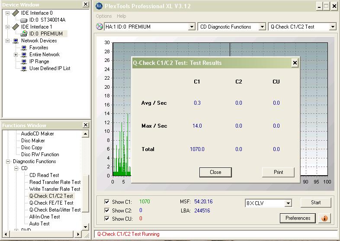Click the LBA value 244516
This screenshot has width=340, height=241.
click(202, 211)
